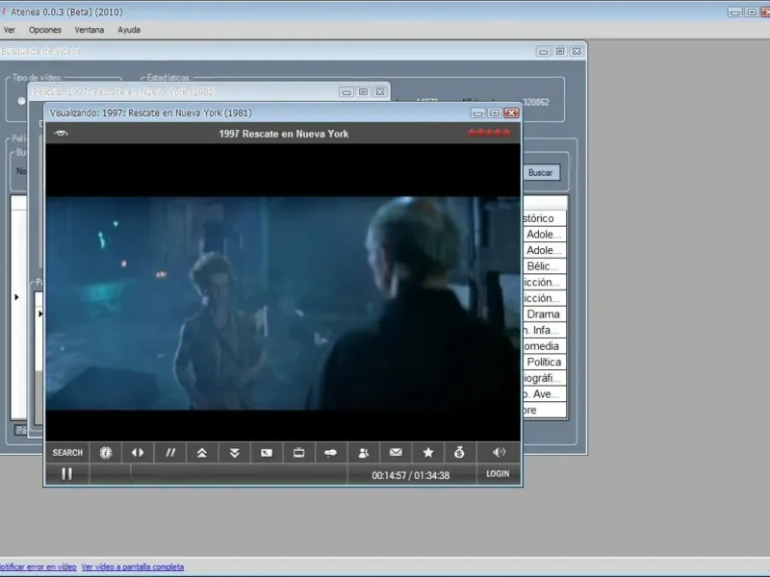This screenshot has height=577, width=770.
Task: Click the star favorite icon
Action: click(428, 452)
